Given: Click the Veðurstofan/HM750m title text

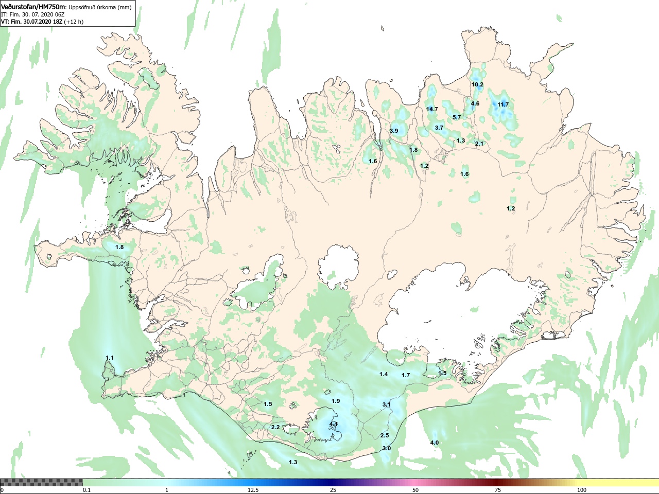Looking at the screenshot, I should tap(33, 7).
